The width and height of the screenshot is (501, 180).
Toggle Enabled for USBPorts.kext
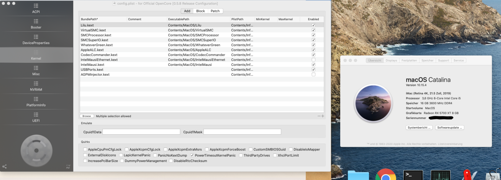click(x=313, y=69)
